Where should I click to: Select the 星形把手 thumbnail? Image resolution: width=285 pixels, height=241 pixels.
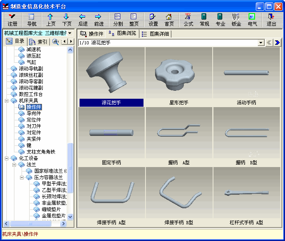179,76
